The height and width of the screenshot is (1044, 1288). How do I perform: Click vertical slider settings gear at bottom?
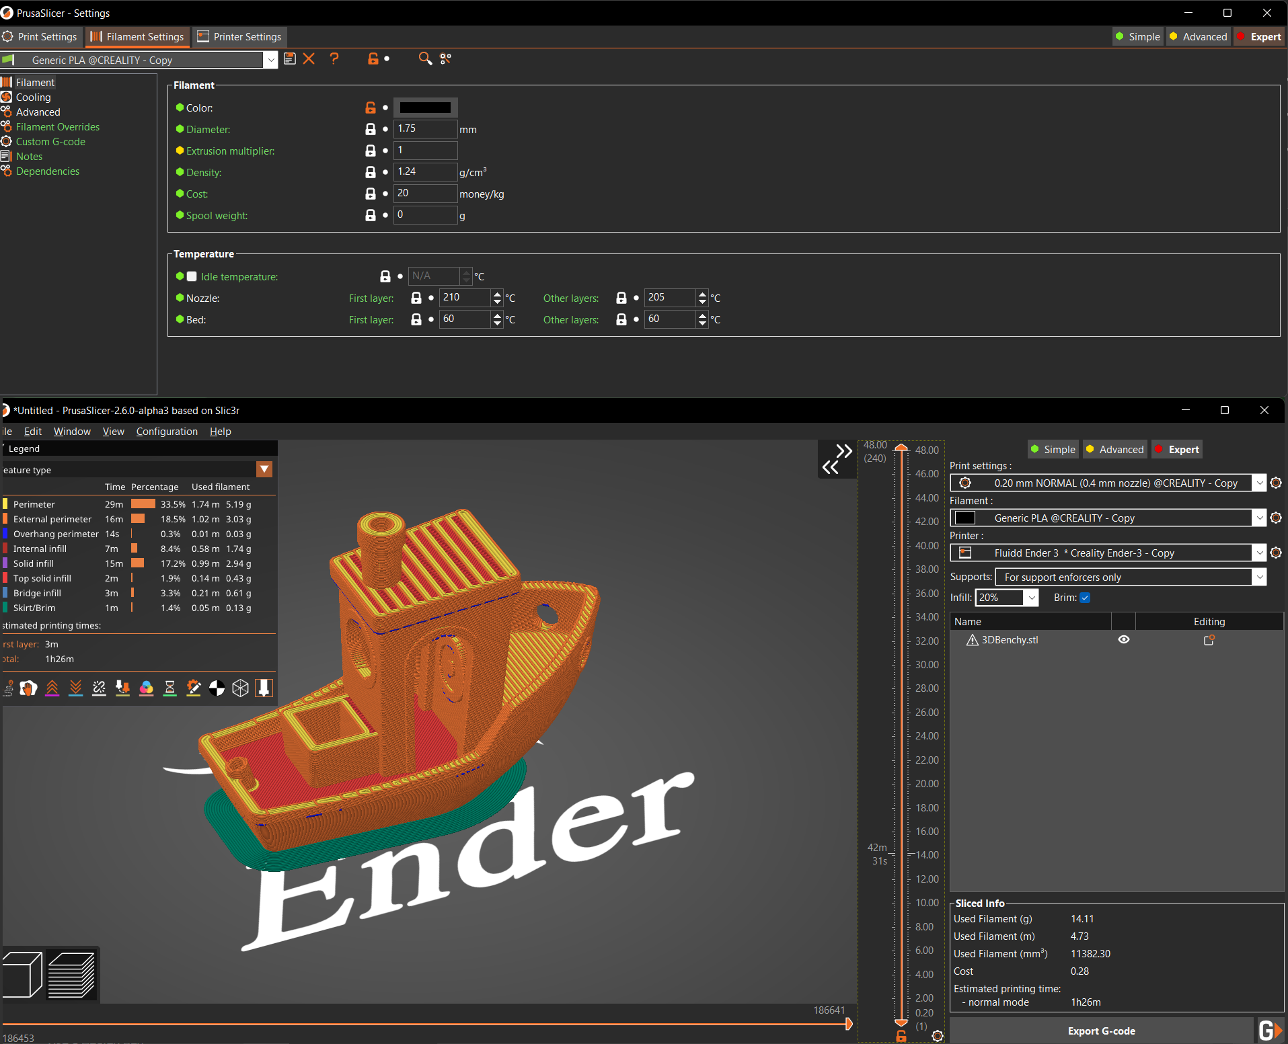coord(938,1036)
